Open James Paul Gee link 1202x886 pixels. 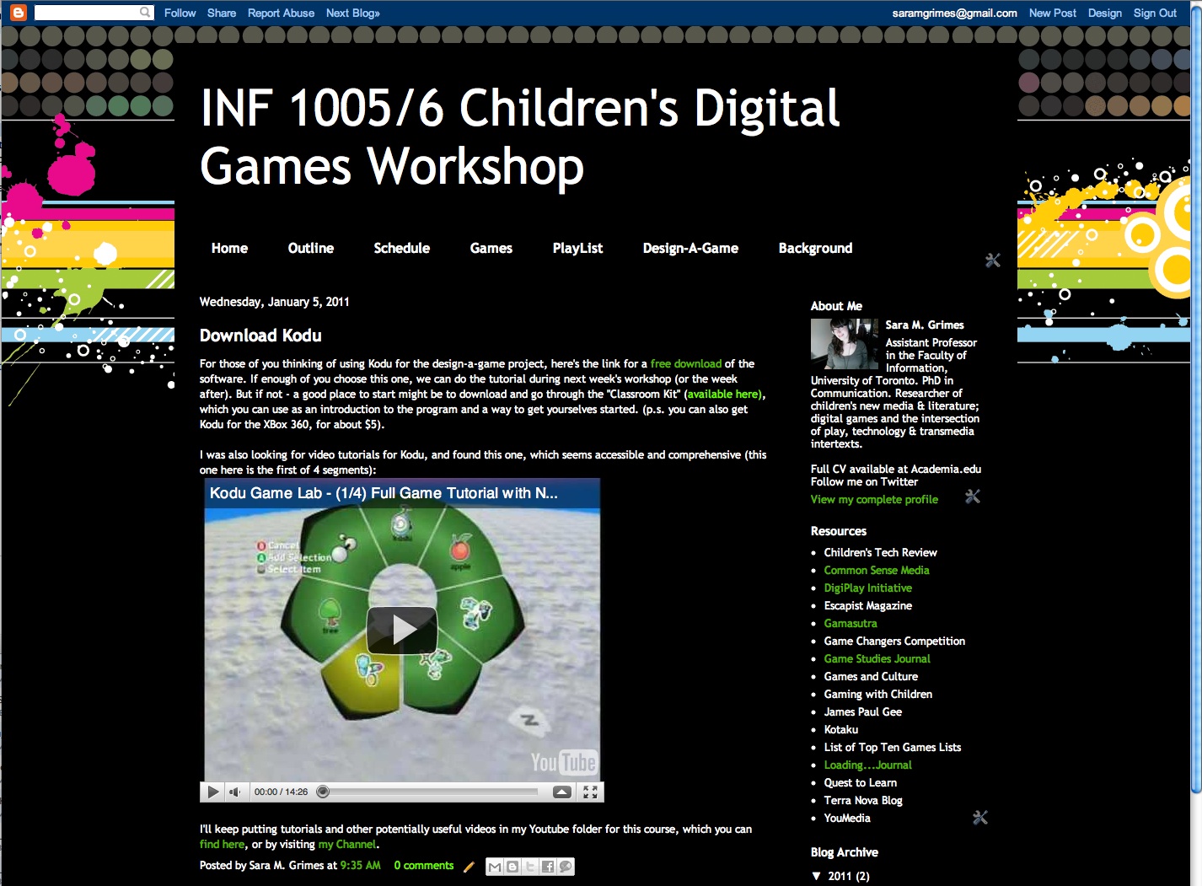tap(862, 711)
